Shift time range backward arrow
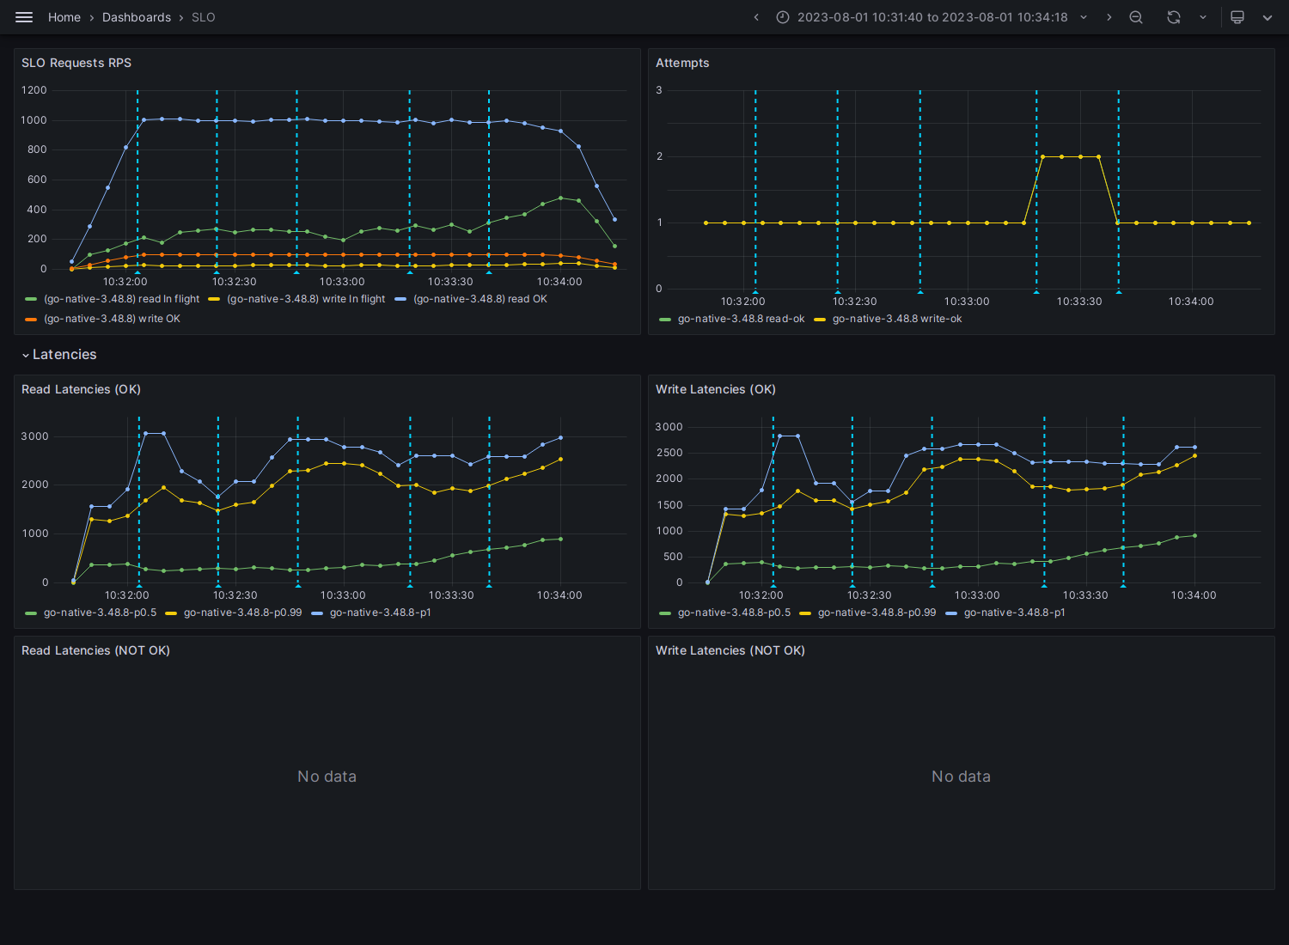This screenshot has height=945, width=1289. pyautogui.click(x=756, y=17)
